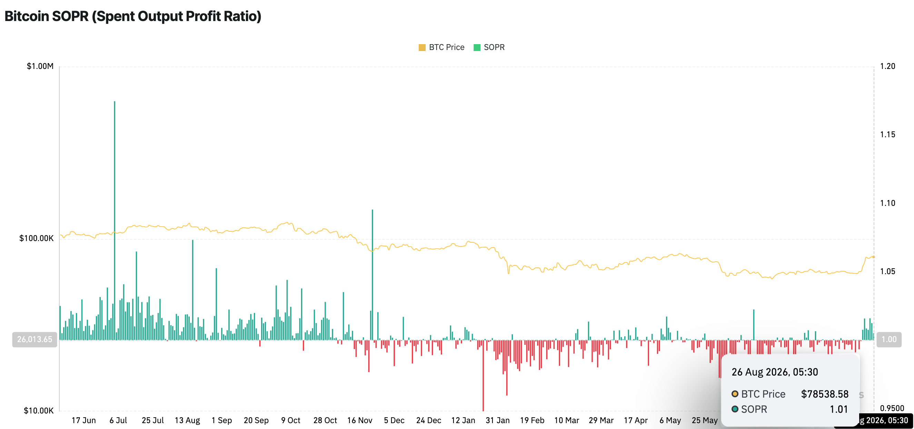Viewport: 914px width, 429px height.
Task: Click the 1.01 SOPR value in the tooltip
Action: pyautogui.click(x=839, y=409)
